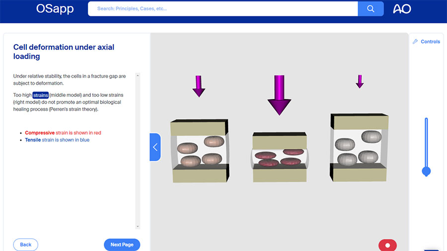
Task: Click the highlighted "strains" word
Action: tap(40, 95)
